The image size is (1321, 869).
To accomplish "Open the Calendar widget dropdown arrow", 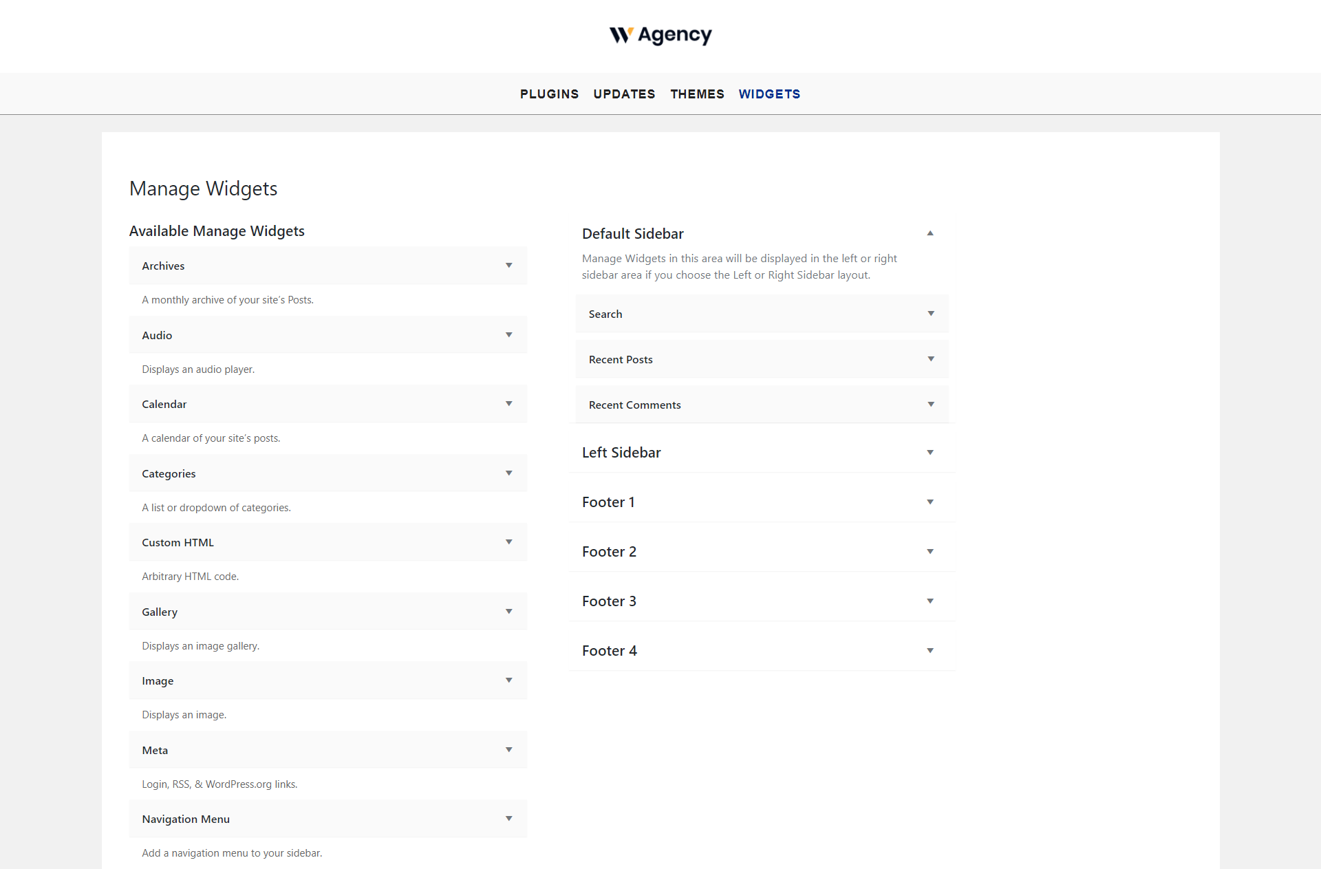I will [508, 404].
